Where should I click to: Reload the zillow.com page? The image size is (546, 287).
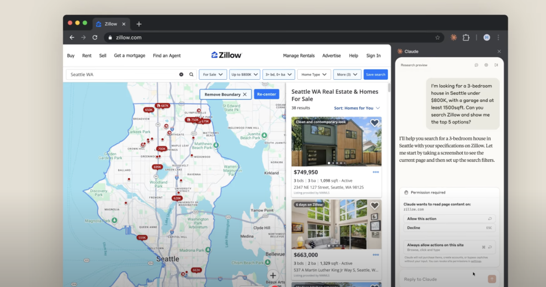tap(95, 37)
